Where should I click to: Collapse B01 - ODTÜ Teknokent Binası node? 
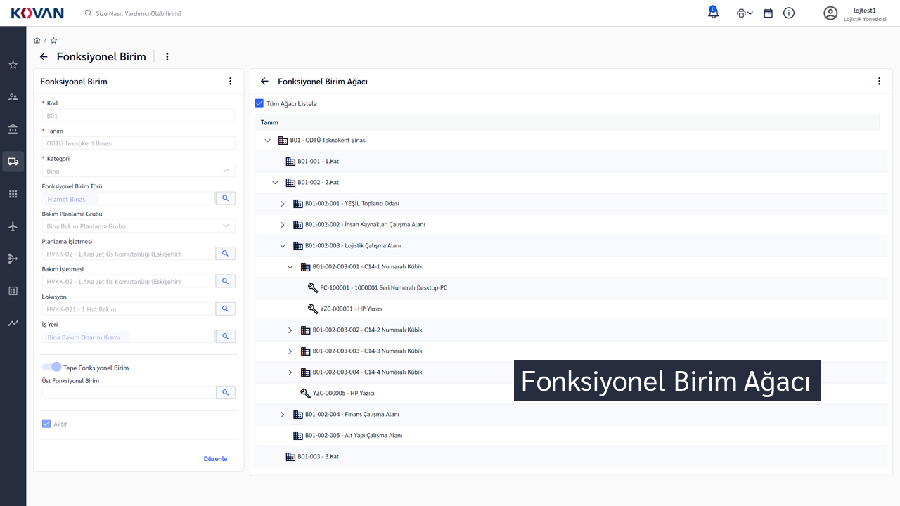click(x=267, y=141)
